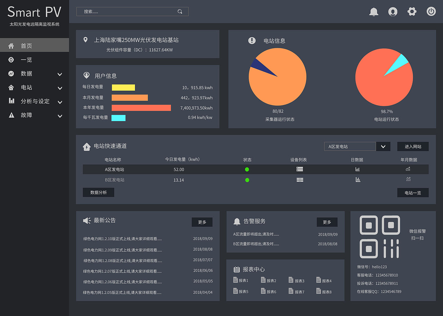The height and width of the screenshot is (316, 443).
Task: Click the green status dot for B区发电站
Action: point(247,180)
